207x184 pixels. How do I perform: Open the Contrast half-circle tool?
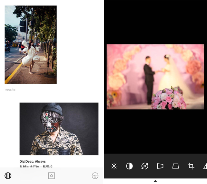coord(129,166)
